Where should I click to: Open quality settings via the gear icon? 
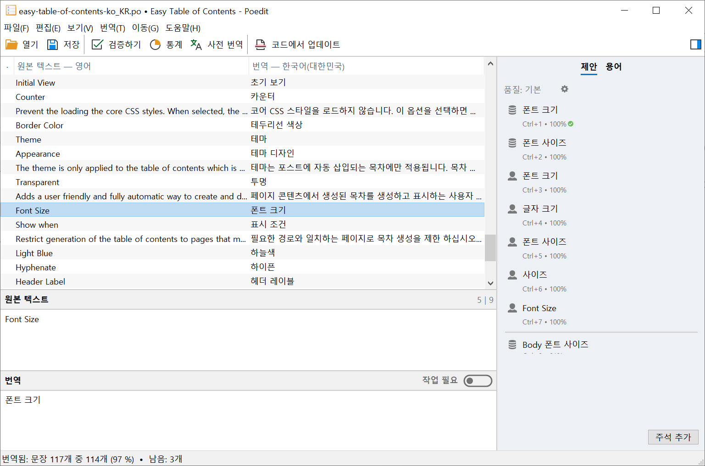(565, 89)
